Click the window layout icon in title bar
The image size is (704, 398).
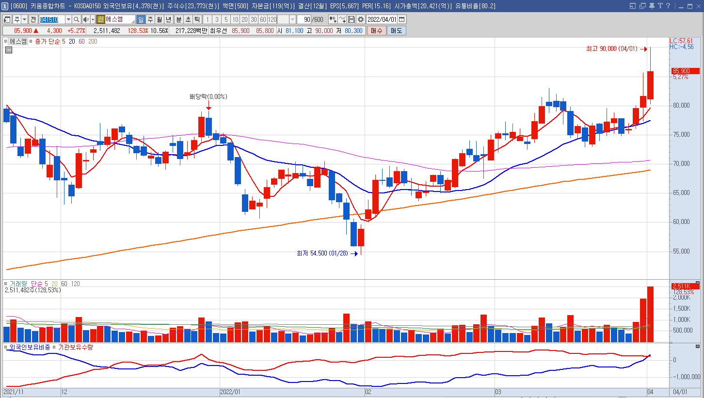click(633, 6)
